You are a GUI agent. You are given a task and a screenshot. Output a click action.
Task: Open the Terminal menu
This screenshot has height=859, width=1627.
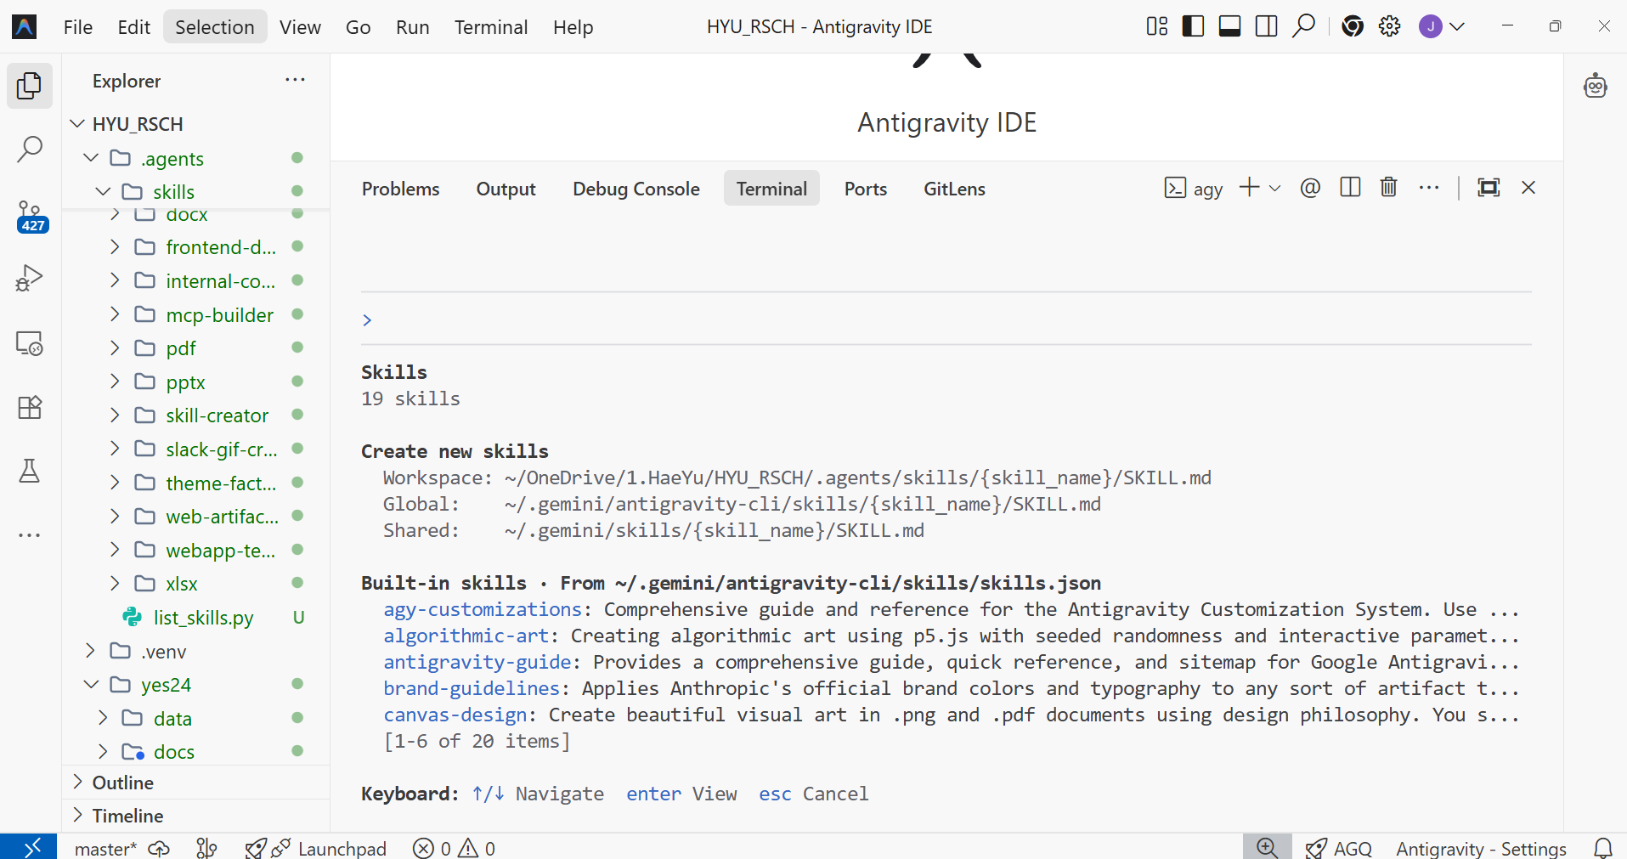pyautogui.click(x=491, y=27)
